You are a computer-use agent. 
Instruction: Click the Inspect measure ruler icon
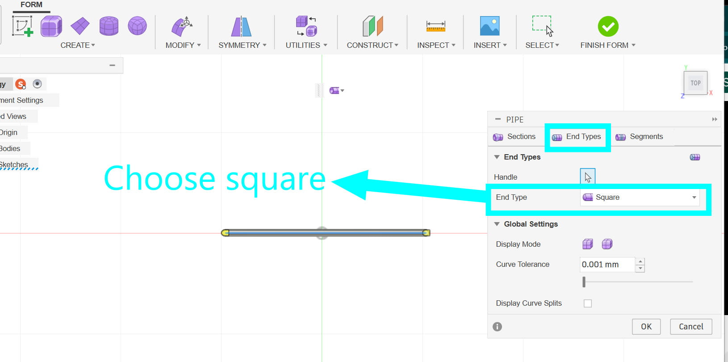pos(435,26)
